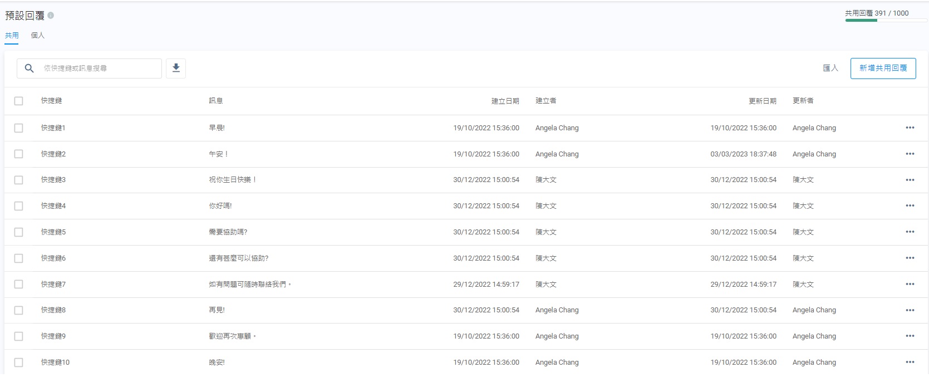Toggle the select-all checkbox in header
The height and width of the screenshot is (387, 929).
pyautogui.click(x=19, y=101)
